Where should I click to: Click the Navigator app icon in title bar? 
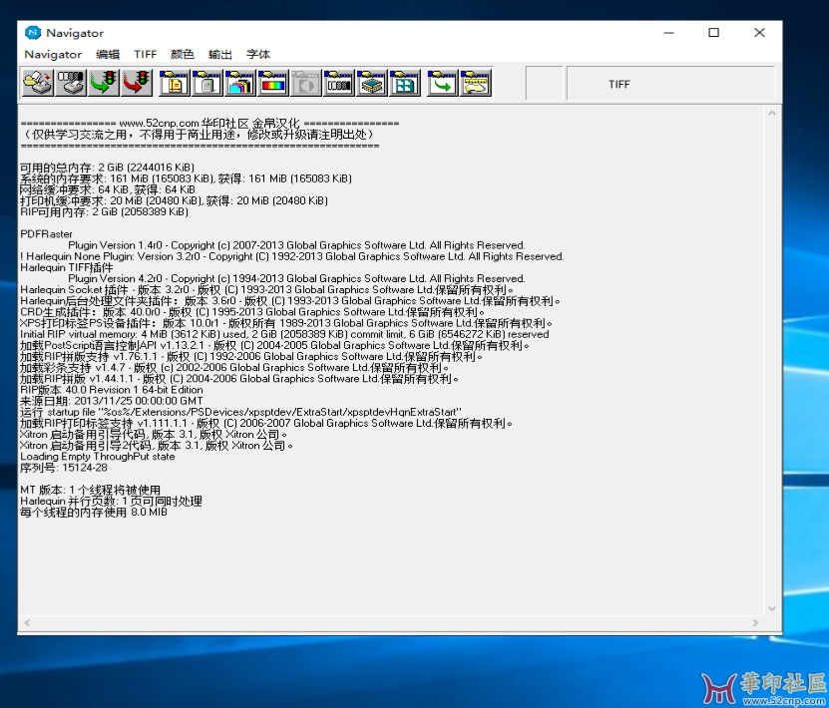[x=33, y=33]
